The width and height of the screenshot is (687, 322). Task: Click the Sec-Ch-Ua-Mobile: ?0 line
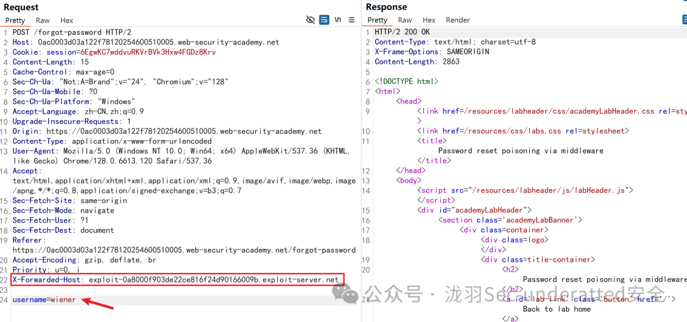pyautogui.click(x=55, y=92)
